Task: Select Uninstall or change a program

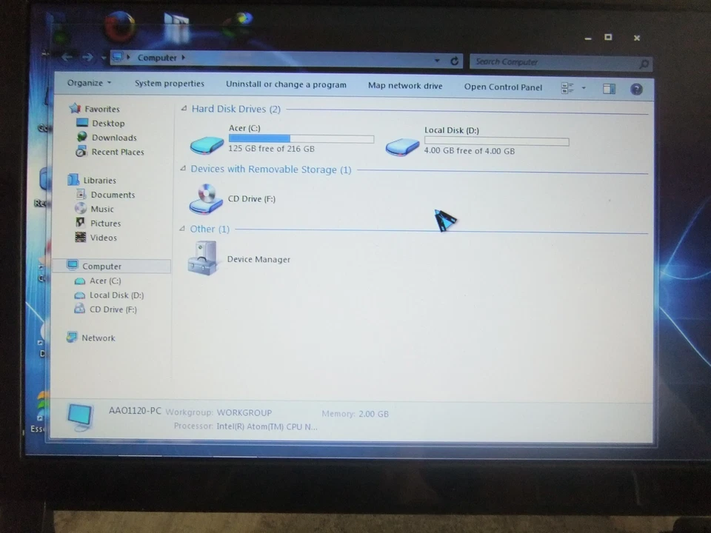Action: click(286, 84)
